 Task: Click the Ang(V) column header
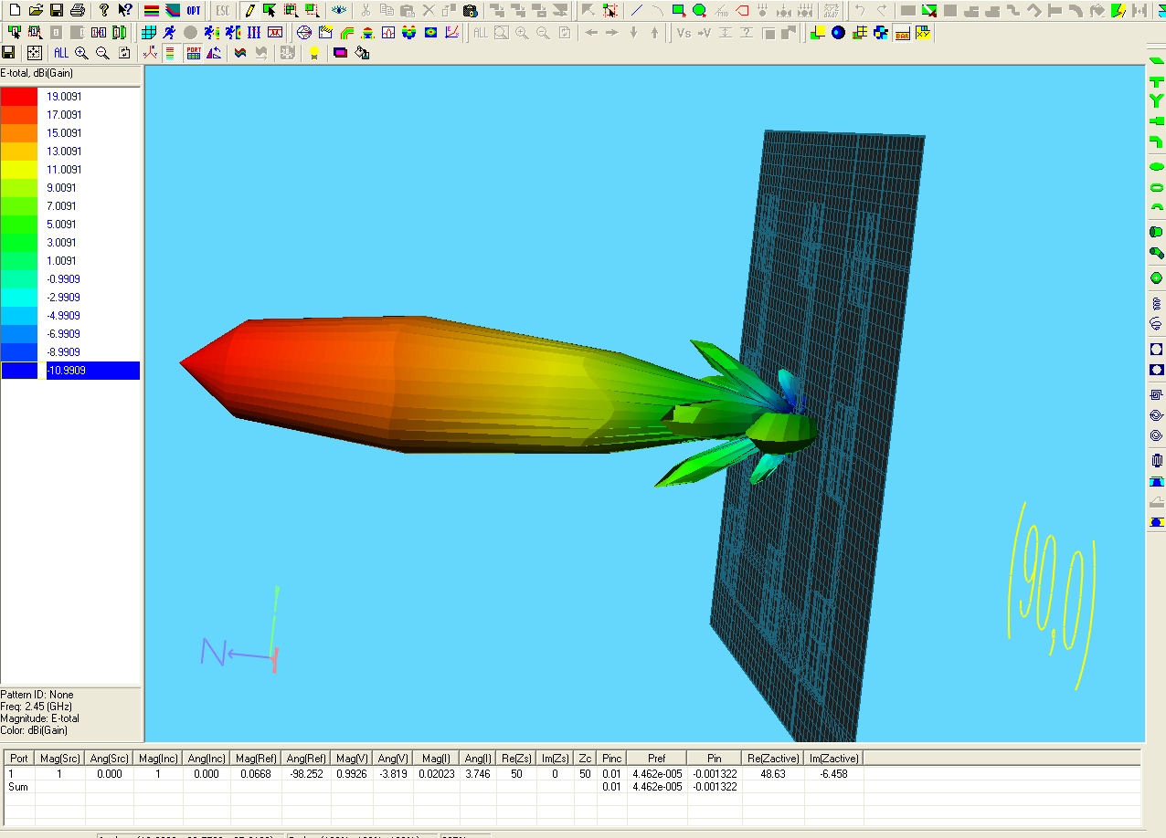pyautogui.click(x=395, y=758)
